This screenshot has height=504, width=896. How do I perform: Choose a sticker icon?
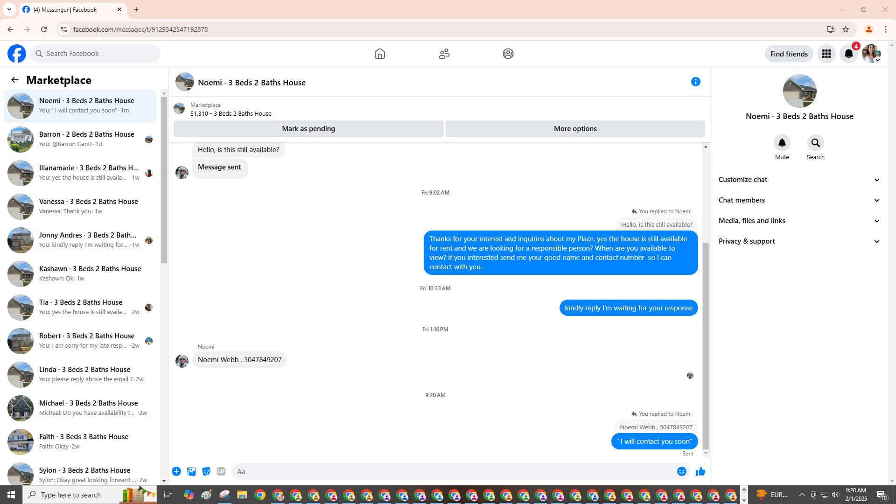206,472
